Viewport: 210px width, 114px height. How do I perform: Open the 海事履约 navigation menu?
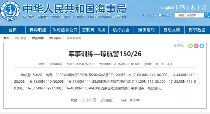pyautogui.click(x=146, y=30)
